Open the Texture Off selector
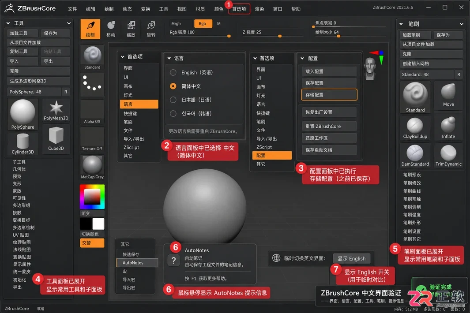The width and height of the screenshot is (470, 313). pos(92,139)
